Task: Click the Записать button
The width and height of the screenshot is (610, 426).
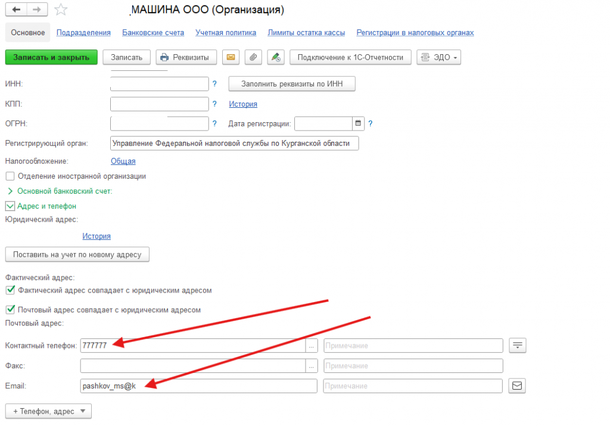Action: point(126,57)
